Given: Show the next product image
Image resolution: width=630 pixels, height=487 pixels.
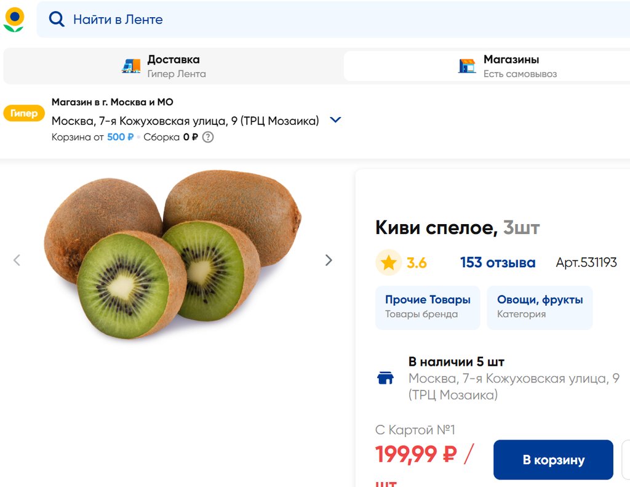Looking at the screenshot, I should click(329, 260).
